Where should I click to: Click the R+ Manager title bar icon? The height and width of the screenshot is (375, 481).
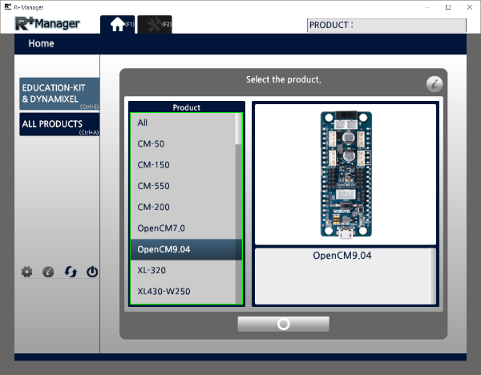click(x=8, y=6)
